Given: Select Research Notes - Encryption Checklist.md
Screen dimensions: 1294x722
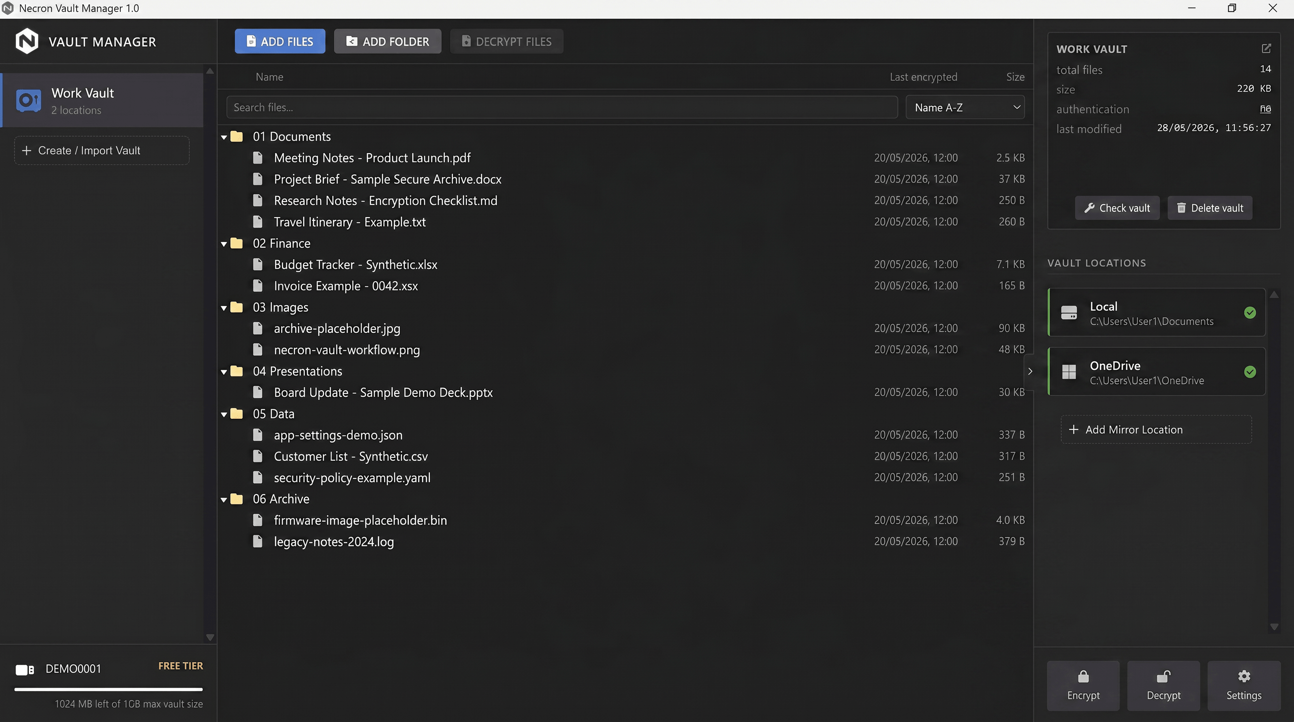Looking at the screenshot, I should [625, 200].
